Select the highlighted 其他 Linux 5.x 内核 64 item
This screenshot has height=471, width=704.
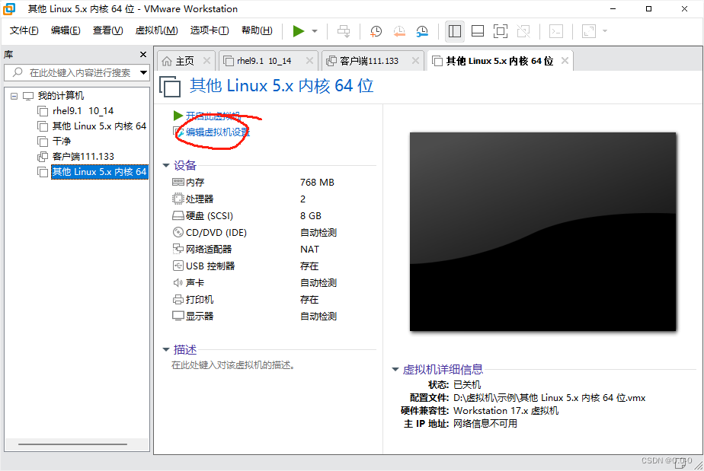(x=99, y=172)
